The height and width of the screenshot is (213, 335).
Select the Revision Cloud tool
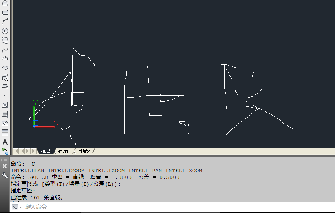click(5, 40)
